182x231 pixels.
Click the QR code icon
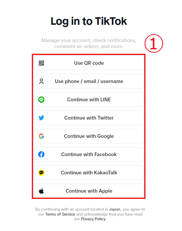41,63
